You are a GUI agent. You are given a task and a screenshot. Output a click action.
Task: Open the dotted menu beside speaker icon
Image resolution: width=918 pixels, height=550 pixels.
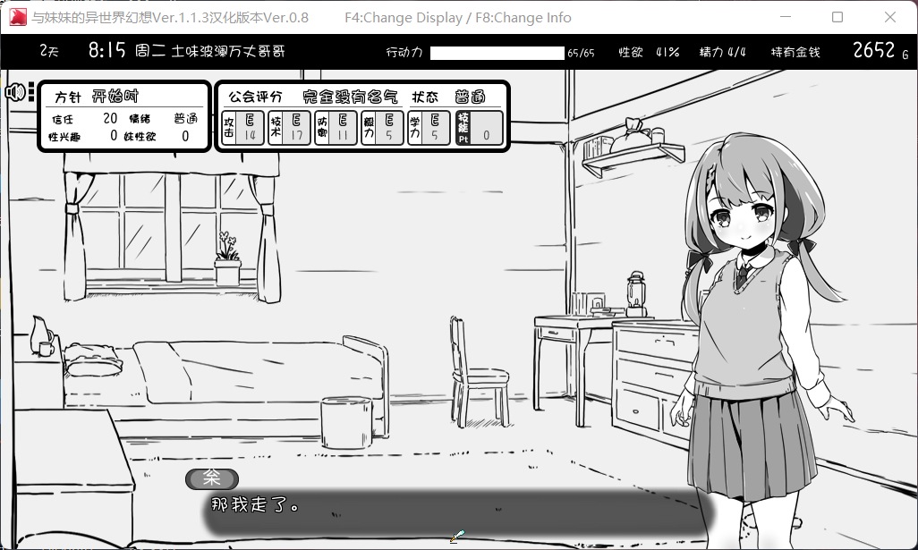[x=31, y=92]
